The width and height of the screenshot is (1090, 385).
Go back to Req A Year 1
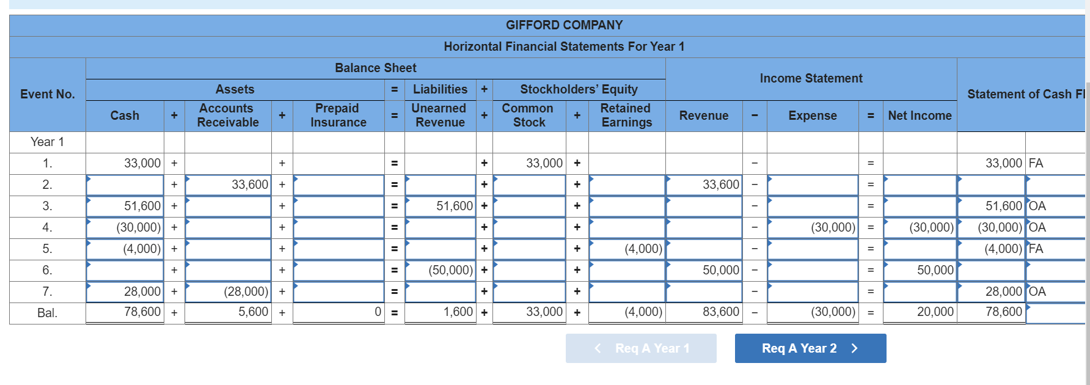pos(641,348)
